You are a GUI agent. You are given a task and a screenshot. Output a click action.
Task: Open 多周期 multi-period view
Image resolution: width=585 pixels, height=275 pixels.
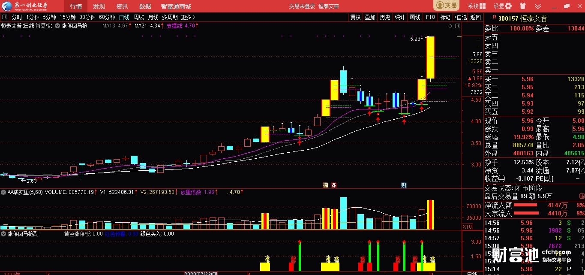coord(170,17)
